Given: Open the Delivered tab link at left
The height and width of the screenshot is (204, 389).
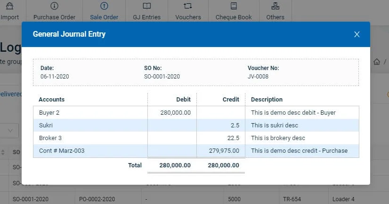Looking at the screenshot, I should pos(10,94).
